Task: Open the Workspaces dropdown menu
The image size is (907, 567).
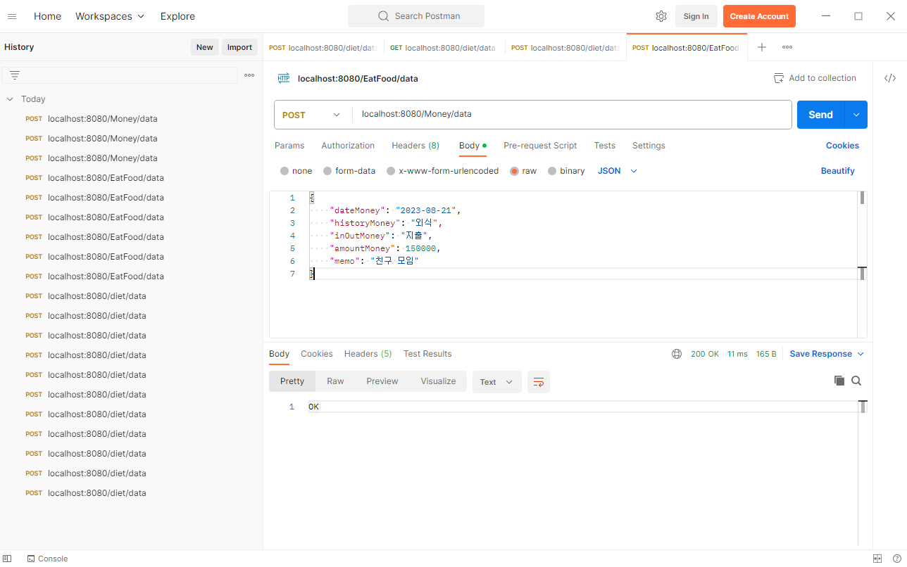Action: [110, 16]
